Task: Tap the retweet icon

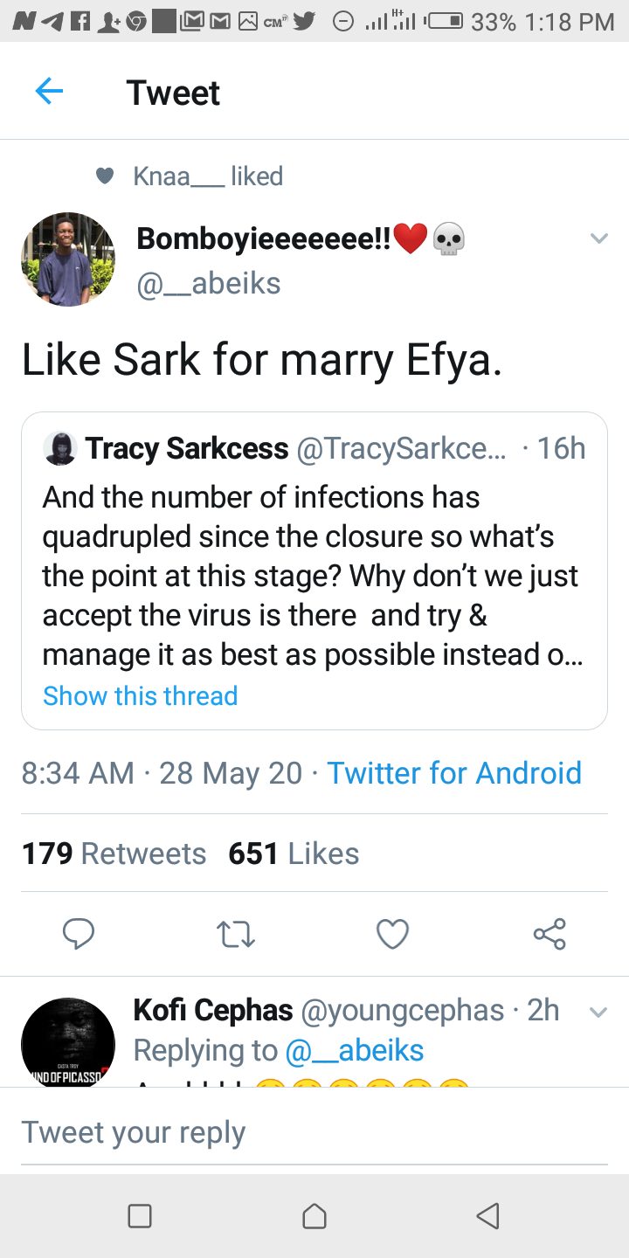Action: point(235,934)
